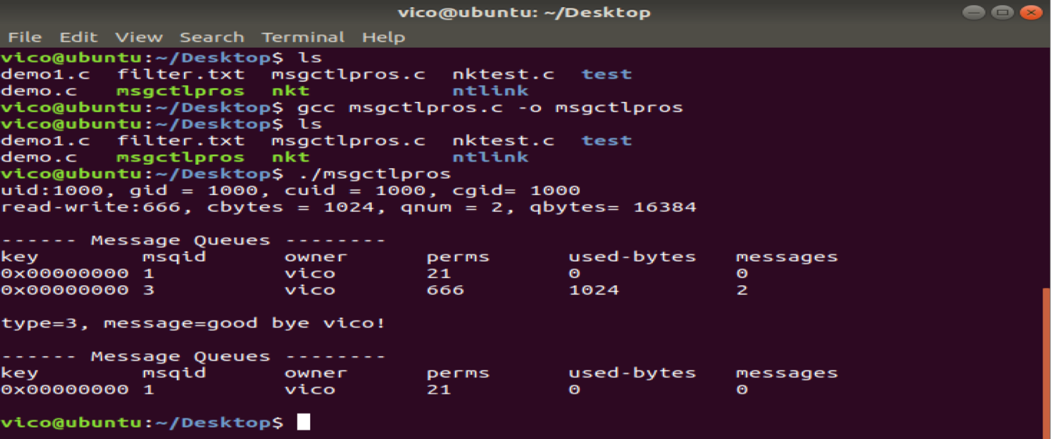Click qnum = 2 text
This screenshot has width=1051, height=439.
tap(451, 207)
